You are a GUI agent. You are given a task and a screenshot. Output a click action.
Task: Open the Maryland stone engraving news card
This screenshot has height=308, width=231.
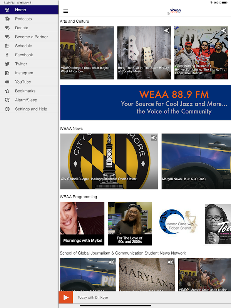pyautogui.click(x=147, y=275)
